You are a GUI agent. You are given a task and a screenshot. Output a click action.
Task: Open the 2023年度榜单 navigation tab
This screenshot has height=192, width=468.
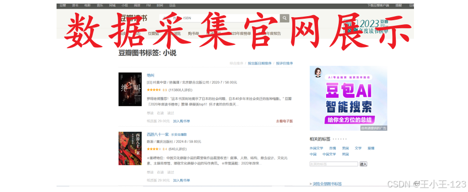pyautogui.click(x=239, y=33)
